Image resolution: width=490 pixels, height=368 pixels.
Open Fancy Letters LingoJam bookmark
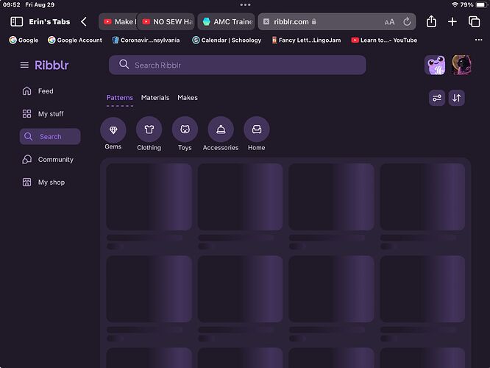pos(306,40)
